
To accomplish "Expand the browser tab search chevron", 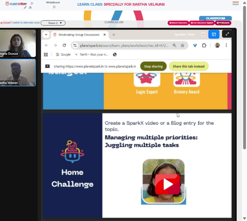I will 46,35.
